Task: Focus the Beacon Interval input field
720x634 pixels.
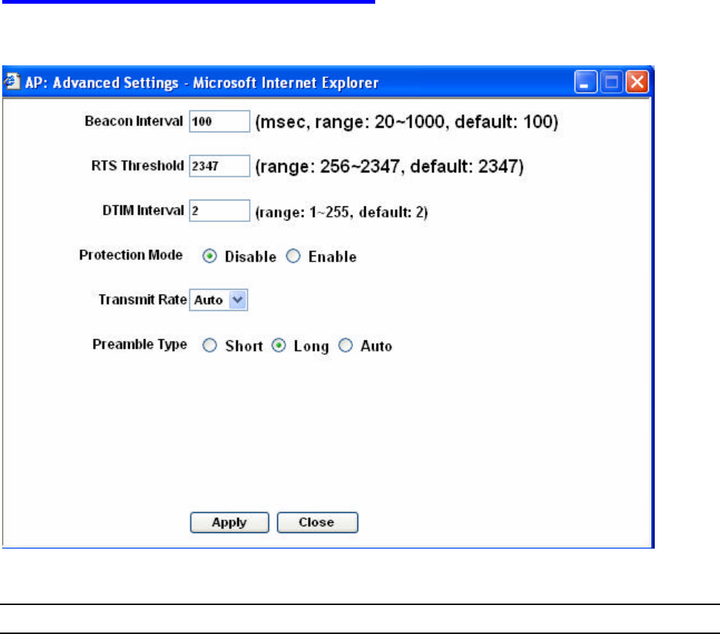Action: coord(219,121)
